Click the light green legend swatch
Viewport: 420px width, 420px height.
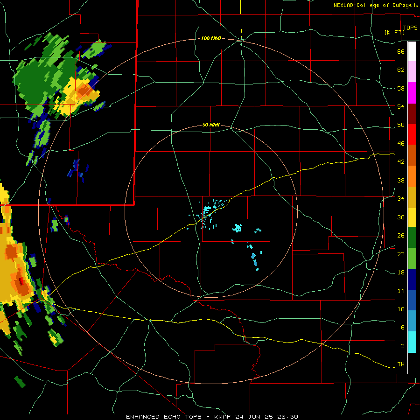pyautogui.click(x=412, y=259)
